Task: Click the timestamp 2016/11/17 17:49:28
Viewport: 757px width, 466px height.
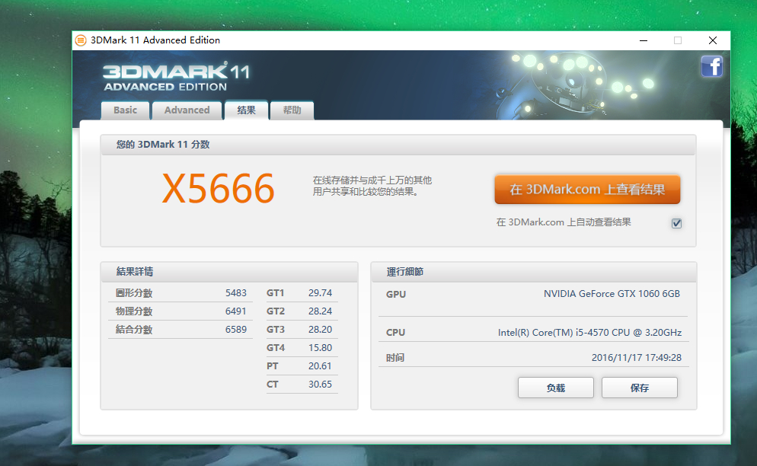Action: click(637, 358)
